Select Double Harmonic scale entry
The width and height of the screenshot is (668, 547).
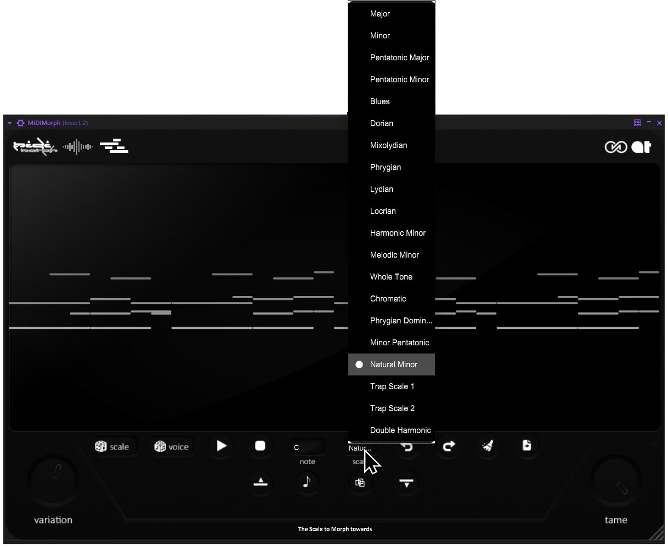click(x=400, y=430)
